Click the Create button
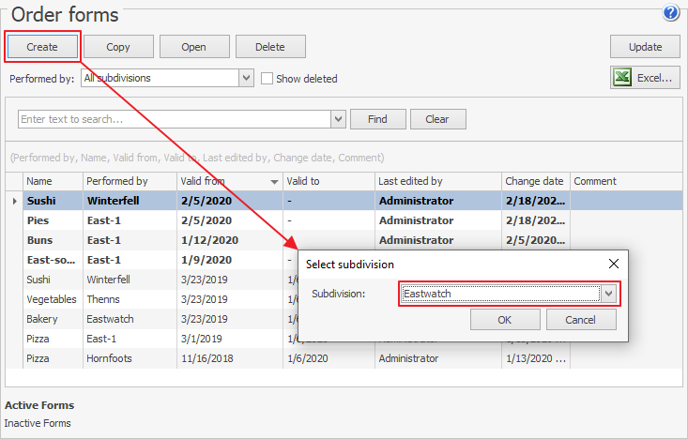Viewport: 688px width, 439px height. point(42,47)
